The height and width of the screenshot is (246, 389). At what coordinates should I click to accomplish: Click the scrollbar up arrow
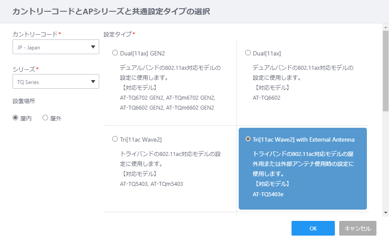coord(386,27)
